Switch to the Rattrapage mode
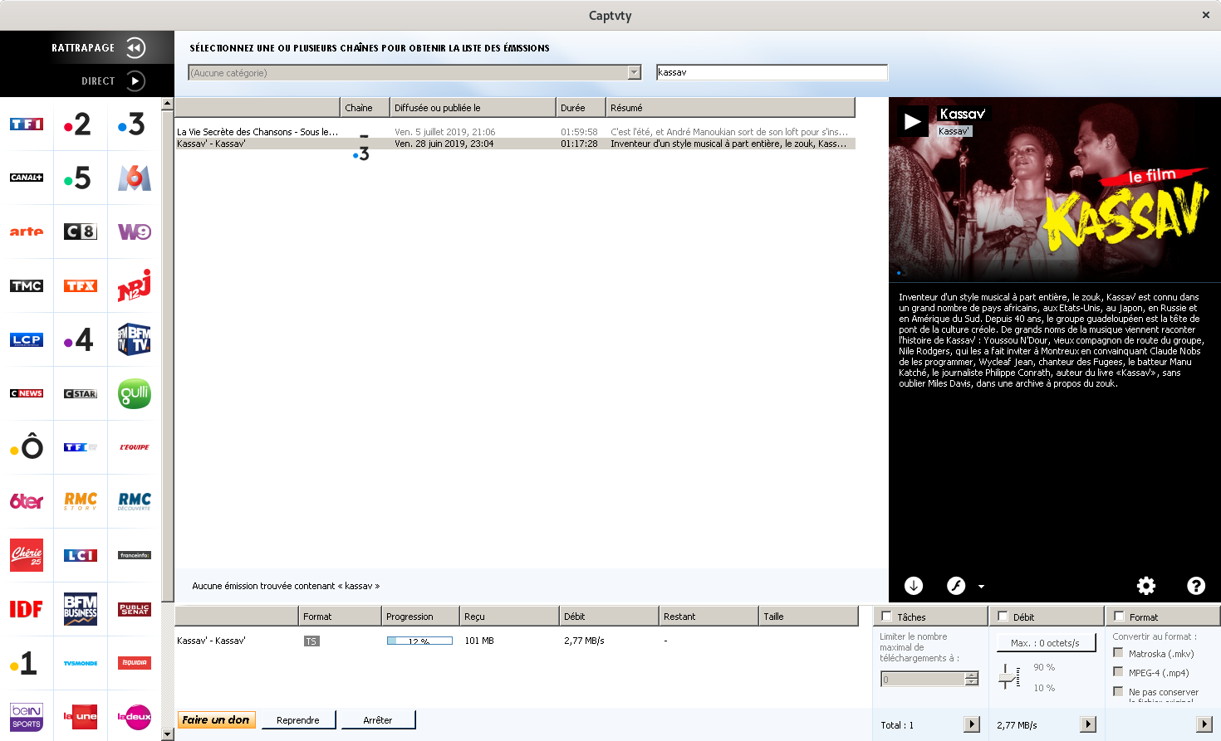 (x=135, y=48)
